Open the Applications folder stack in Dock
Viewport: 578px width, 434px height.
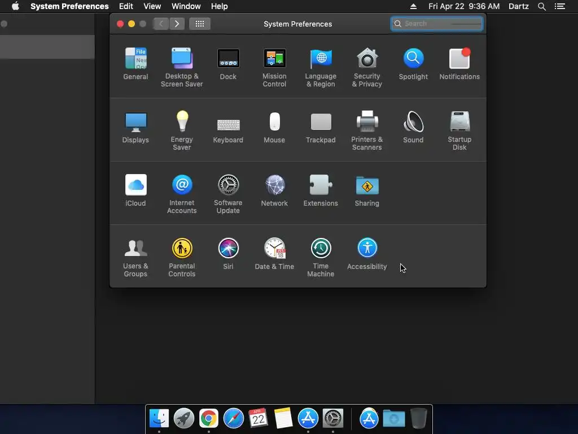pyautogui.click(x=369, y=419)
